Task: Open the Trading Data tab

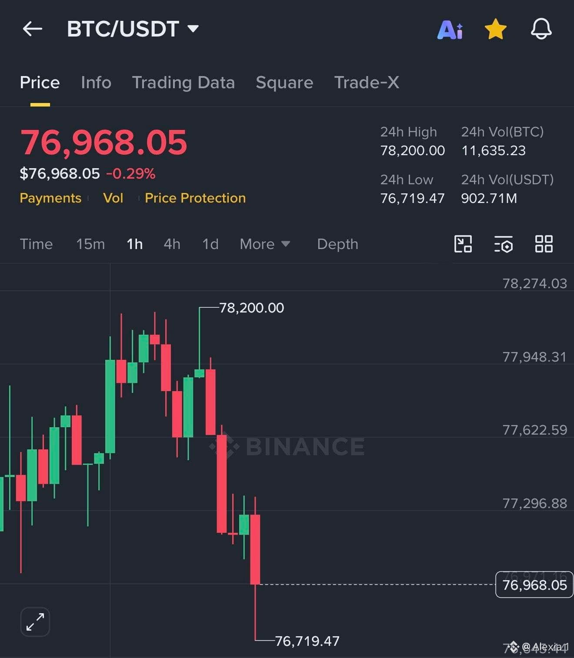Action: [x=184, y=83]
